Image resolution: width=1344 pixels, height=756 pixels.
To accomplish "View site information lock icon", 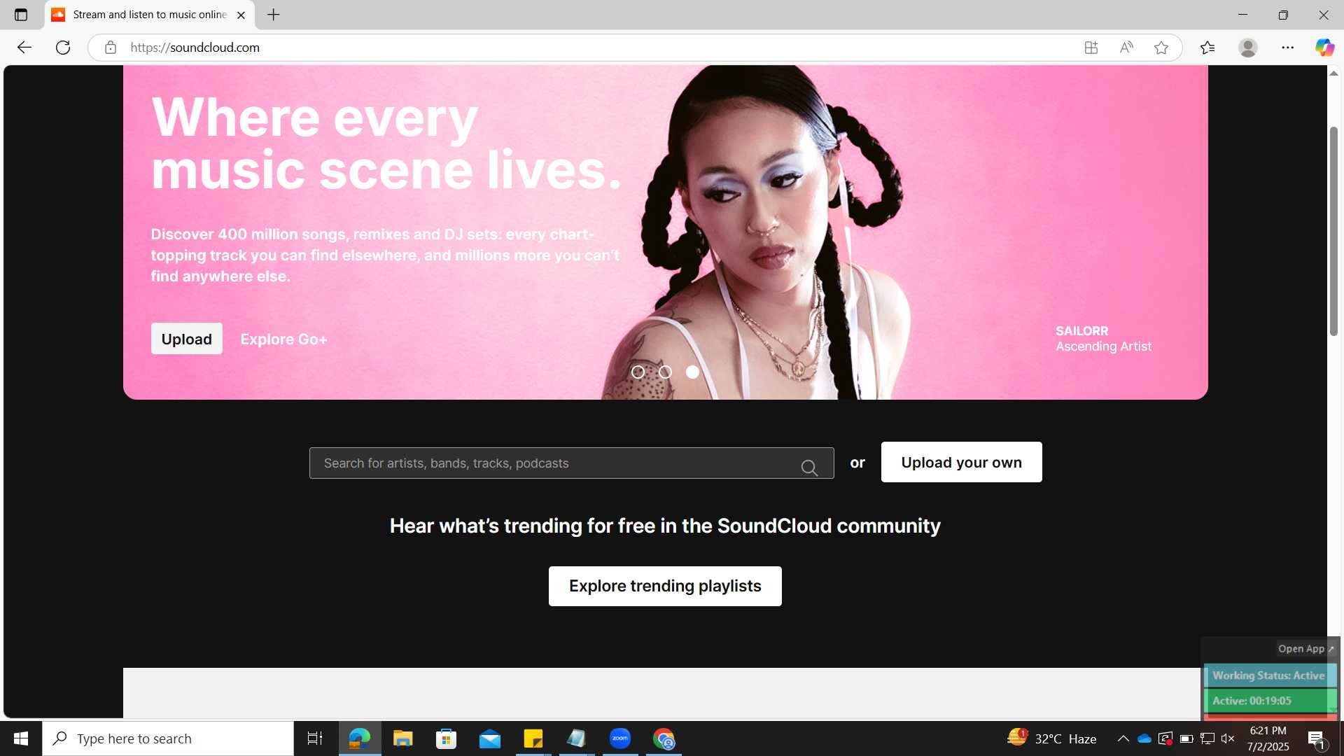I will pyautogui.click(x=111, y=48).
